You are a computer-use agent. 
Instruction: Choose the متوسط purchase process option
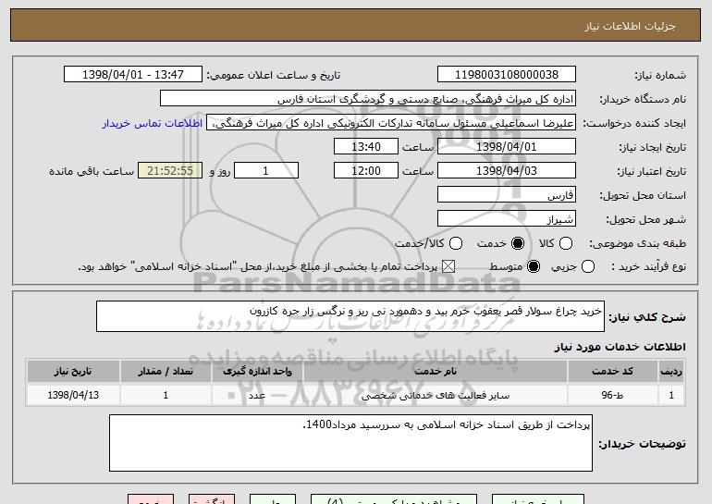534,267
